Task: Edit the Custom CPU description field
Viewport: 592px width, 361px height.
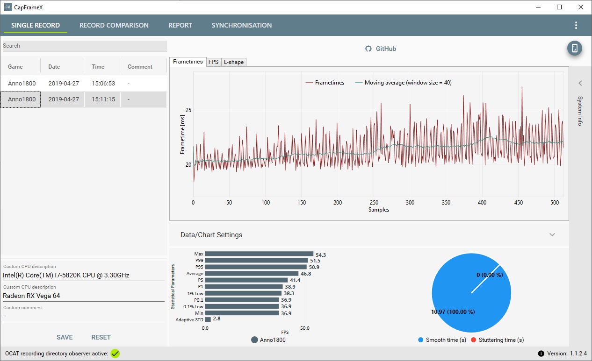Action: pos(83,275)
